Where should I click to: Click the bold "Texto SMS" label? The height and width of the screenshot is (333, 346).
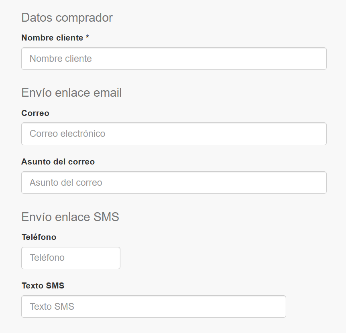pos(43,286)
